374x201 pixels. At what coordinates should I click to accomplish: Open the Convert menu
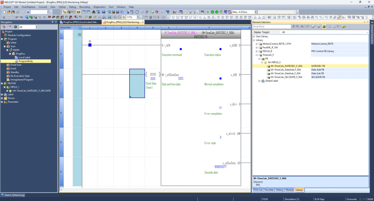pos(43,7)
